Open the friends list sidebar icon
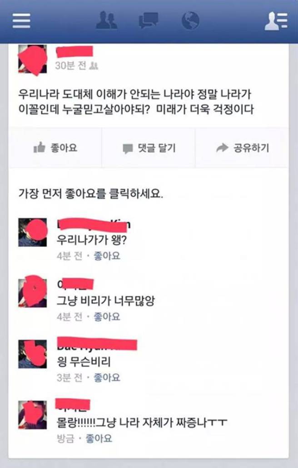Screen dimensions: 298x468 (276, 21)
